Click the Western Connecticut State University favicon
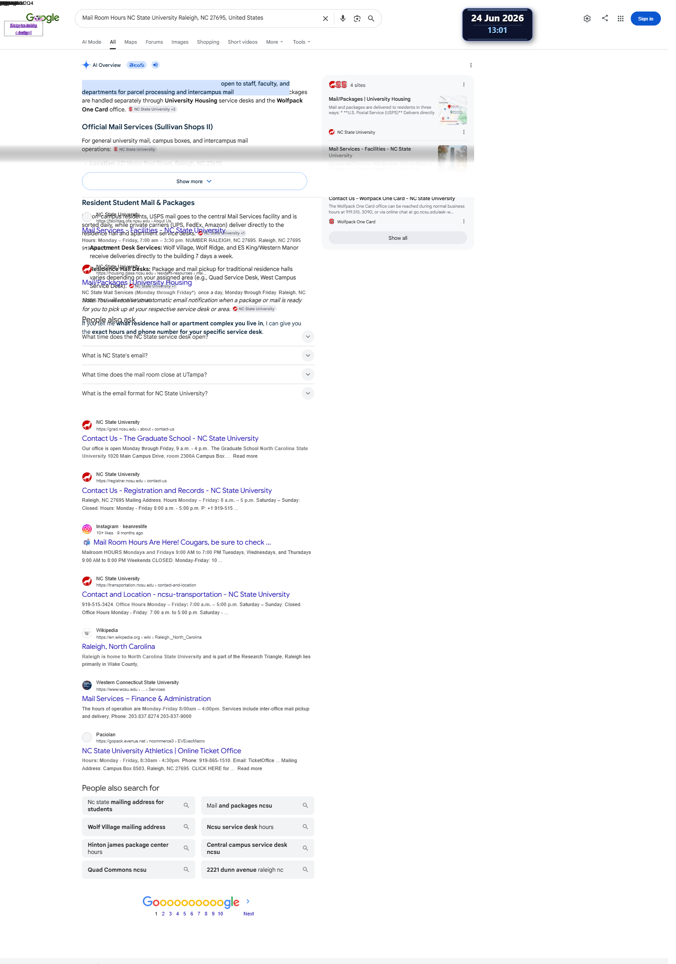The image size is (676, 964). click(87, 685)
